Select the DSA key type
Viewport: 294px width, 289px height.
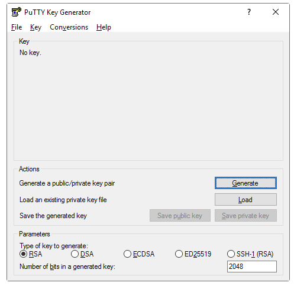coord(82,254)
